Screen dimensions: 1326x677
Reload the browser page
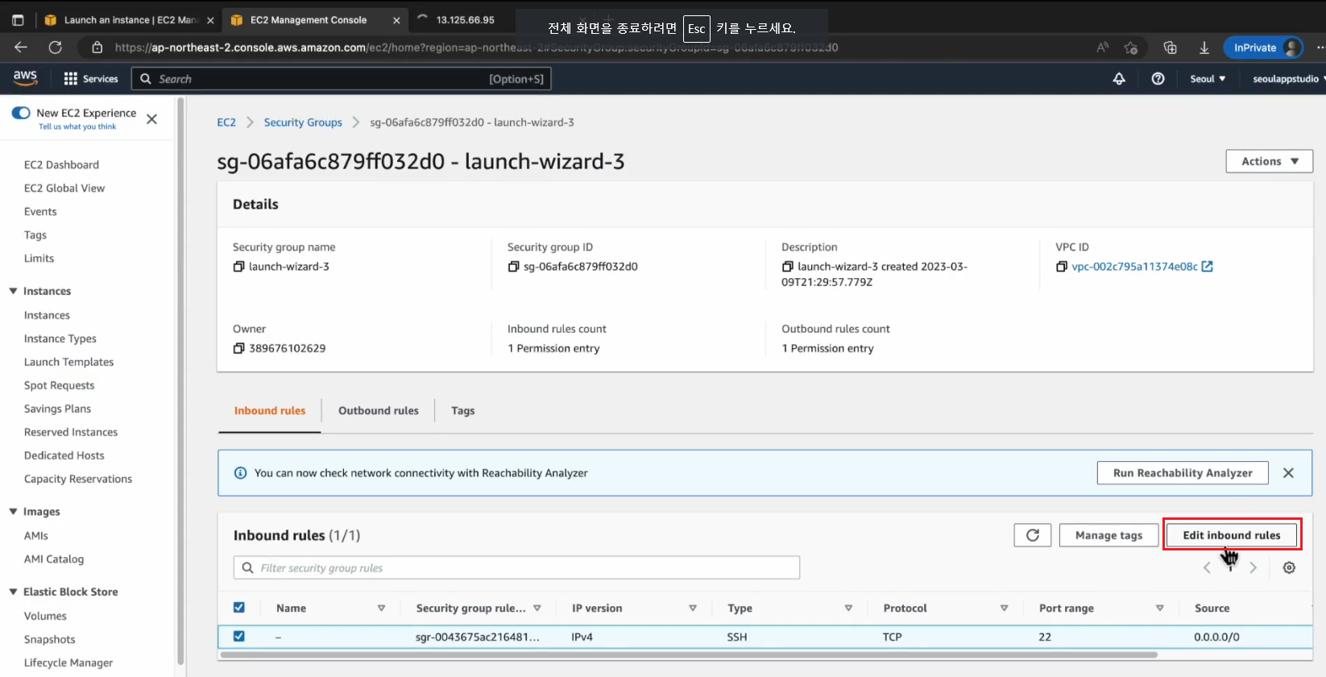(55, 48)
